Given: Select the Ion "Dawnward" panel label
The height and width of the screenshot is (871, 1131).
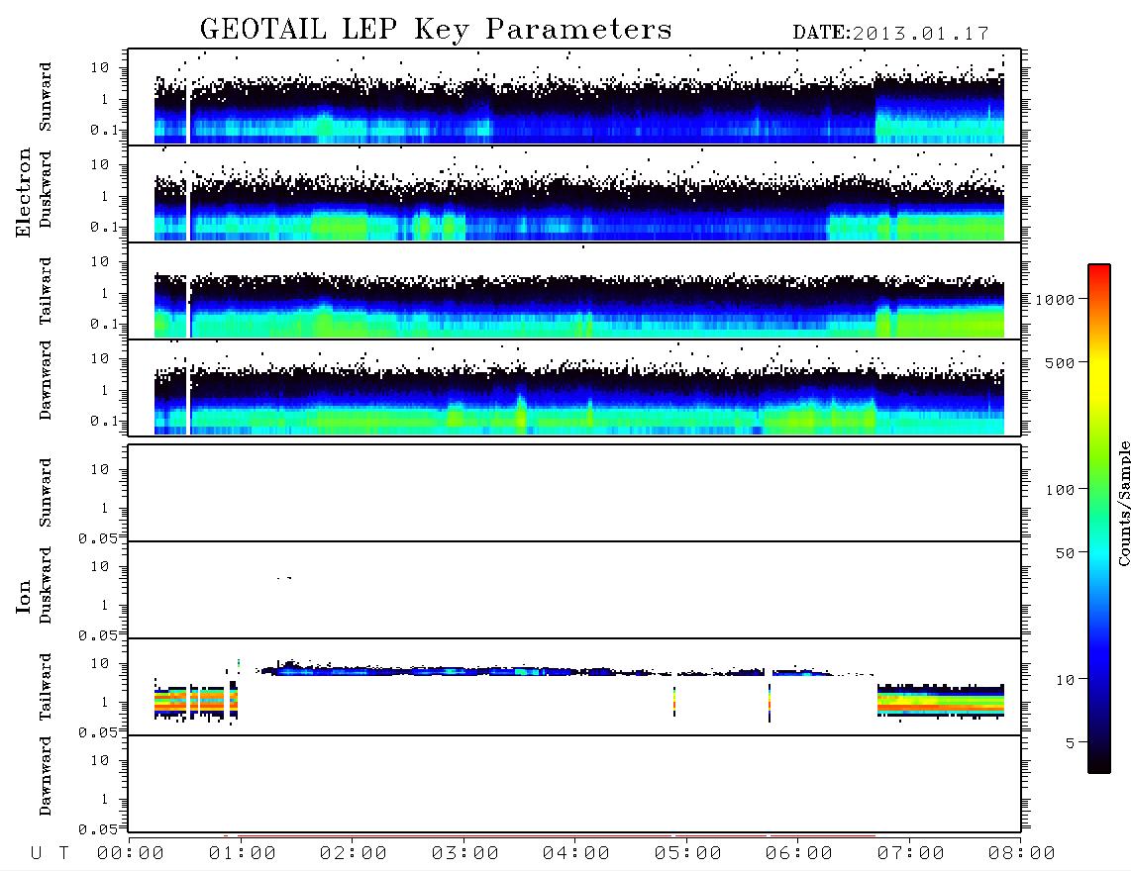Looking at the screenshot, I should pyautogui.click(x=46, y=776).
